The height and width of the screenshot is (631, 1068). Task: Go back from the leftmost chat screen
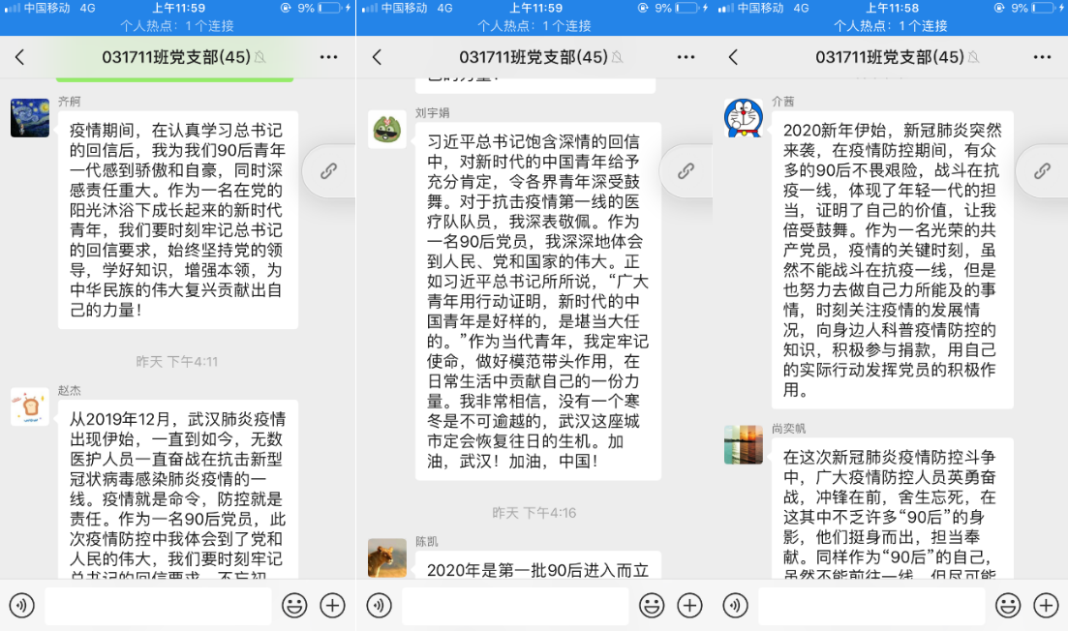coord(20,58)
